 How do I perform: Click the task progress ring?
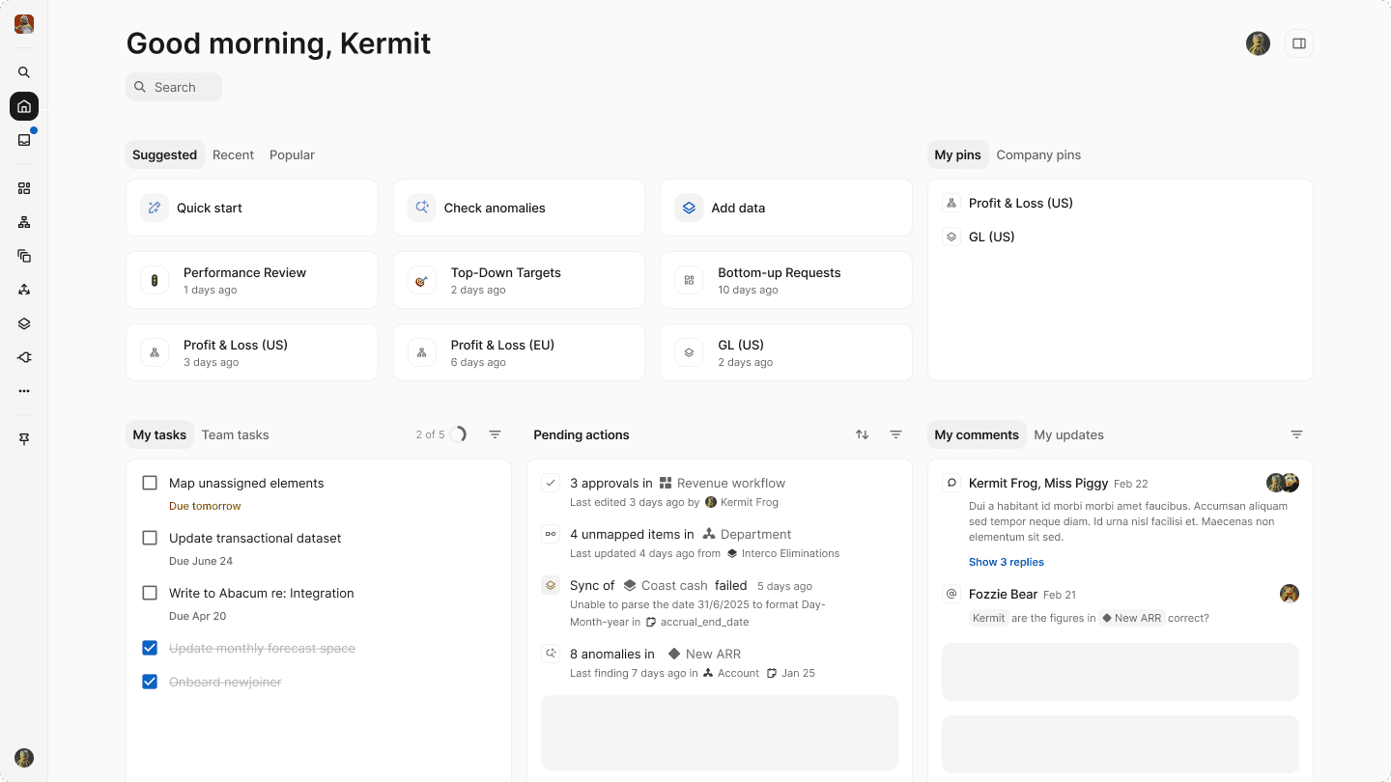(x=458, y=434)
